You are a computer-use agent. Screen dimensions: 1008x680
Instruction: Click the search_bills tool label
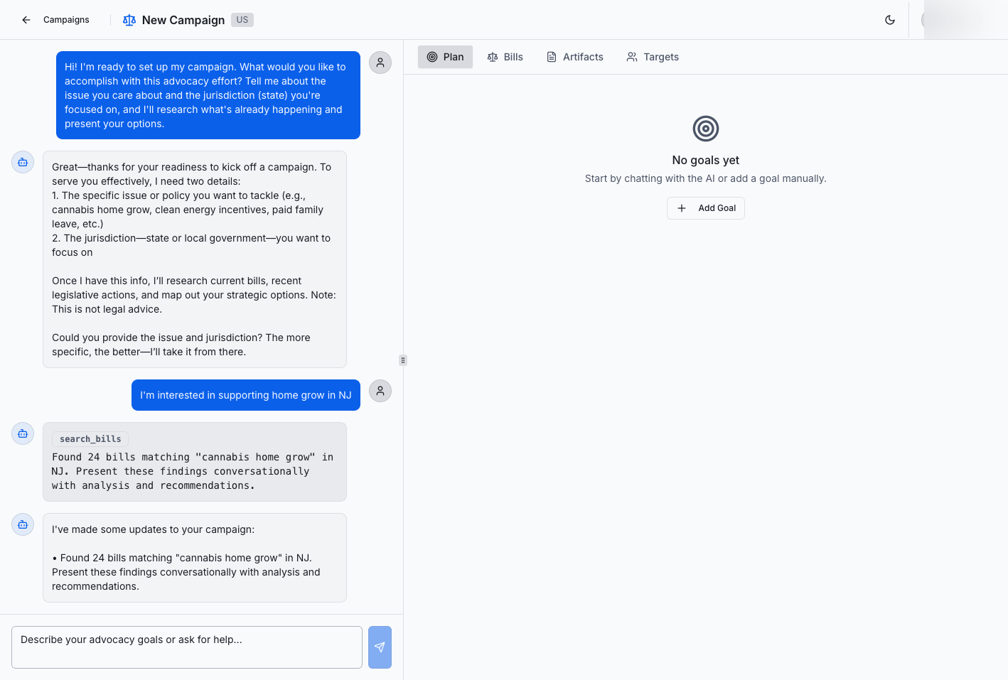click(90, 439)
